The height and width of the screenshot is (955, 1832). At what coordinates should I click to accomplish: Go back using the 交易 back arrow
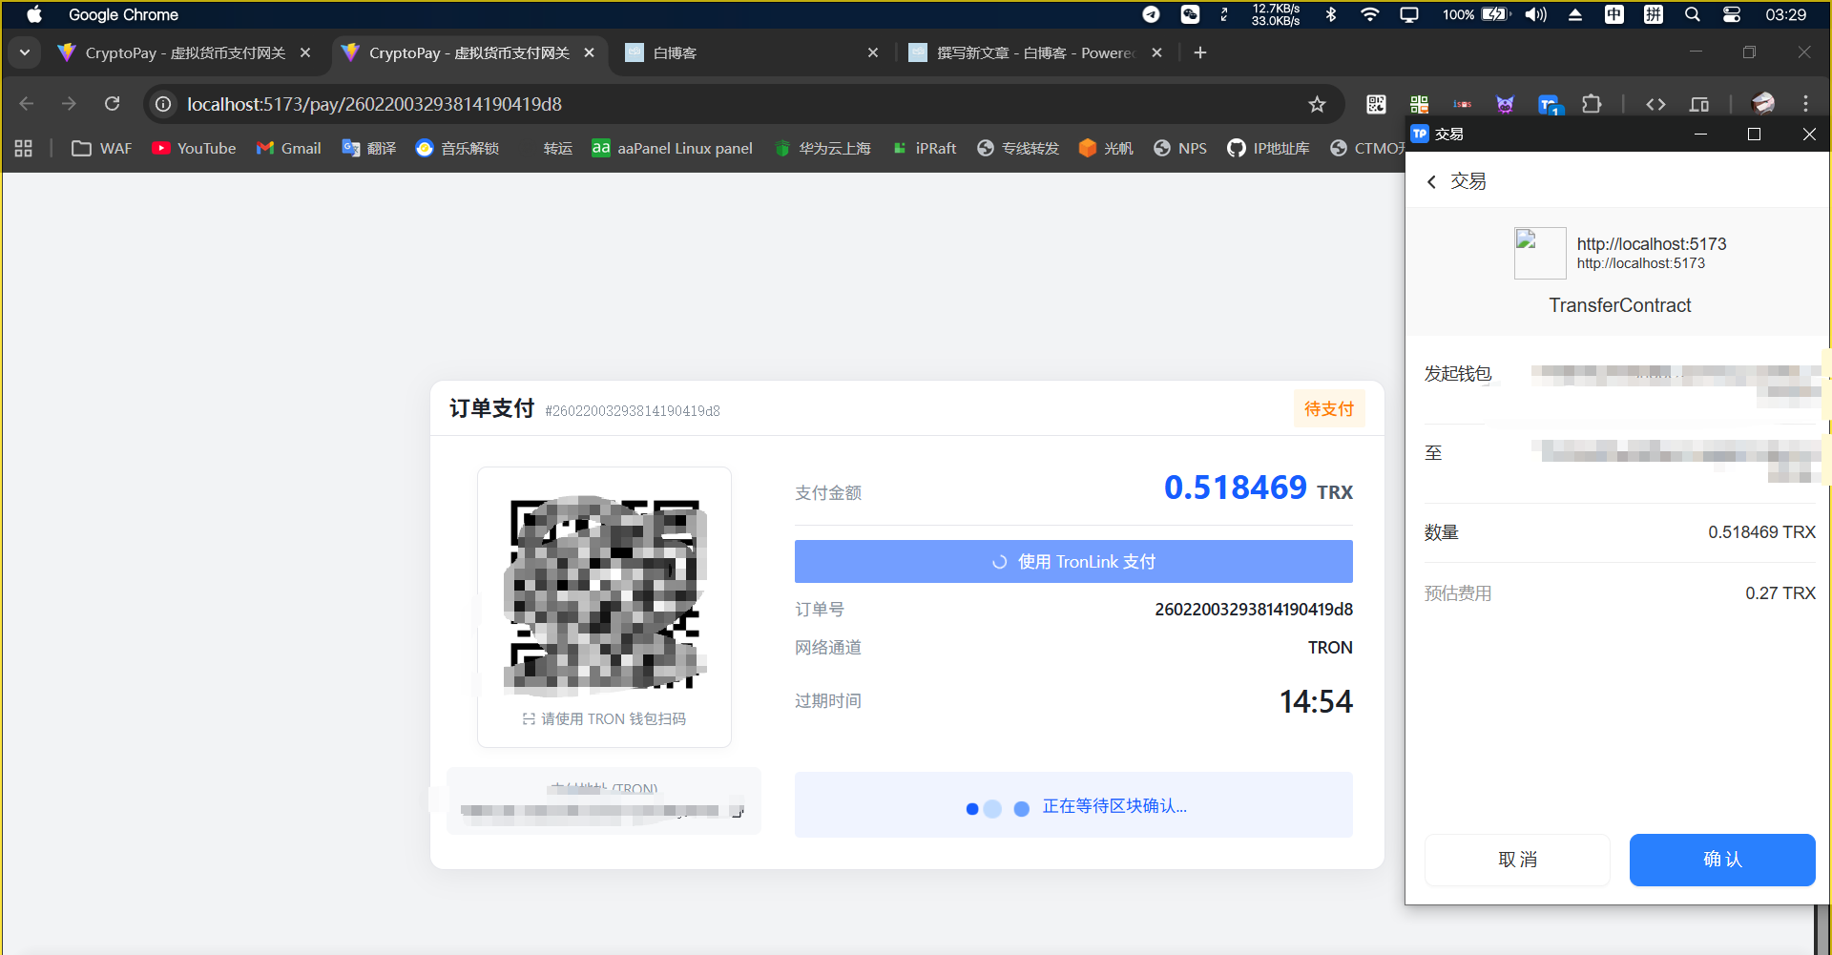click(1431, 181)
